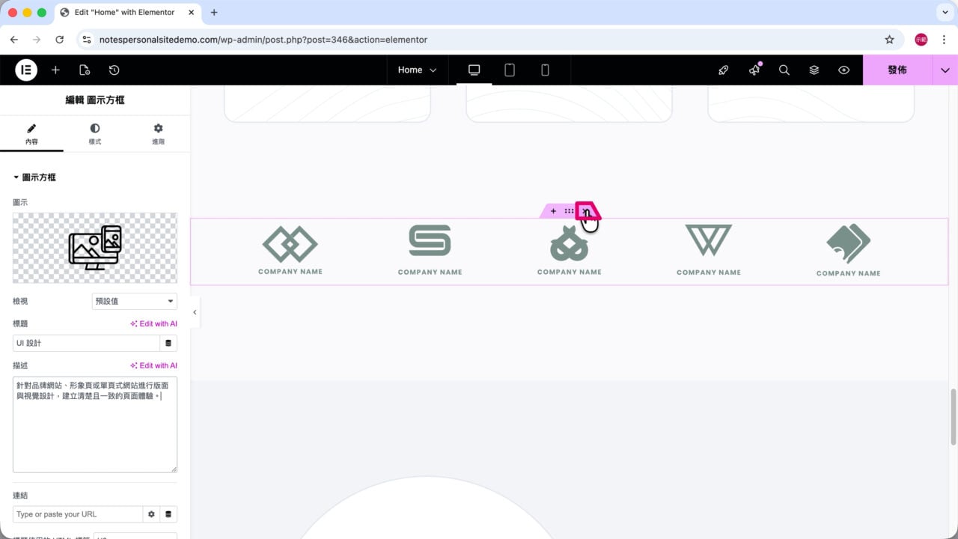Viewport: 958px width, 539px height.
Task: Open publish options arrow next to 發佈
Action: pyautogui.click(x=945, y=70)
